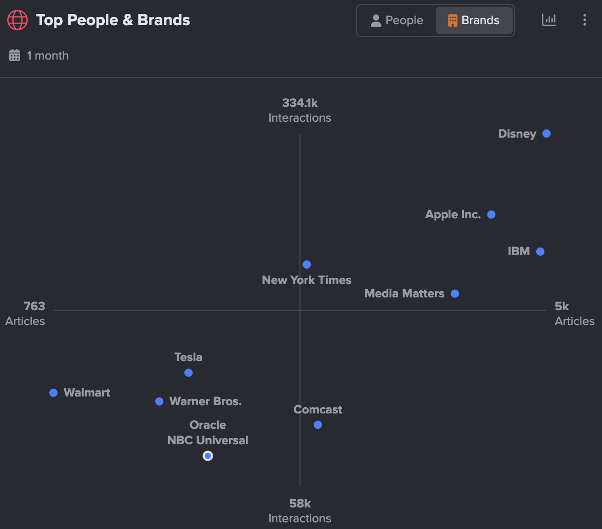Keep the Brands view selected
The width and height of the screenshot is (602, 529).
click(x=474, y=20)
